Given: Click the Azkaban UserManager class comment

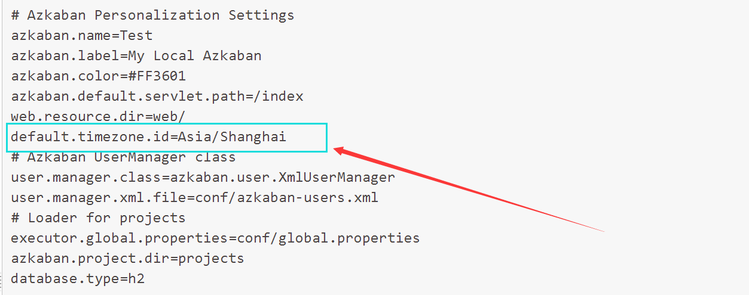Looking at the screenshot, I should [x=123, y=157].
